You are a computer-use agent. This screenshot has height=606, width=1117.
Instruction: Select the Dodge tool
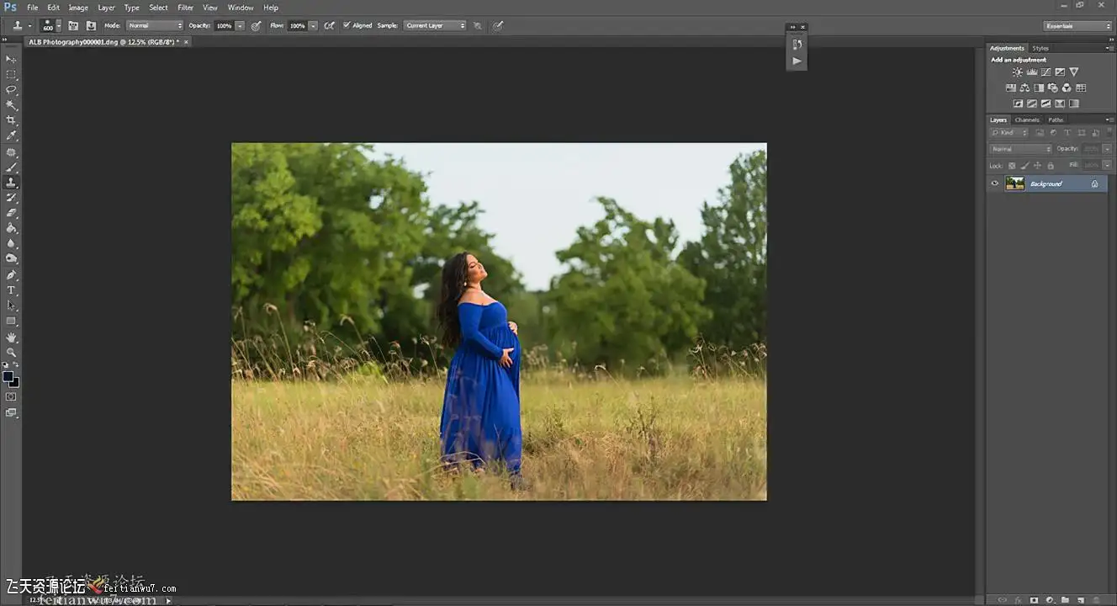pyautogui.click(x=11, y=258)
